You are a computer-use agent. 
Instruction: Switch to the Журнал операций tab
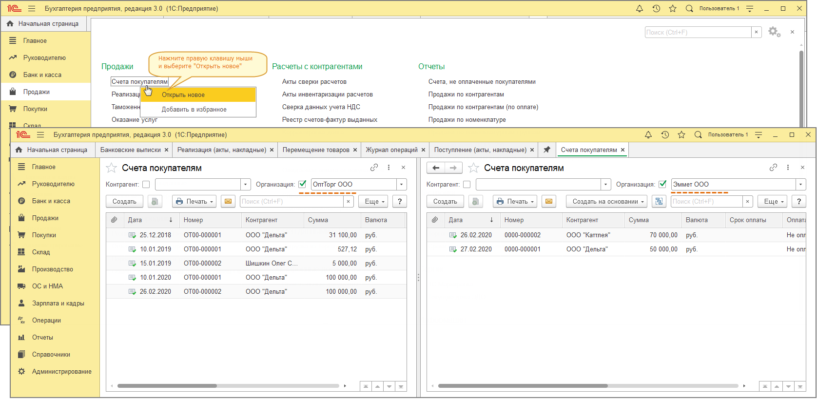click(x=392, y=150)
